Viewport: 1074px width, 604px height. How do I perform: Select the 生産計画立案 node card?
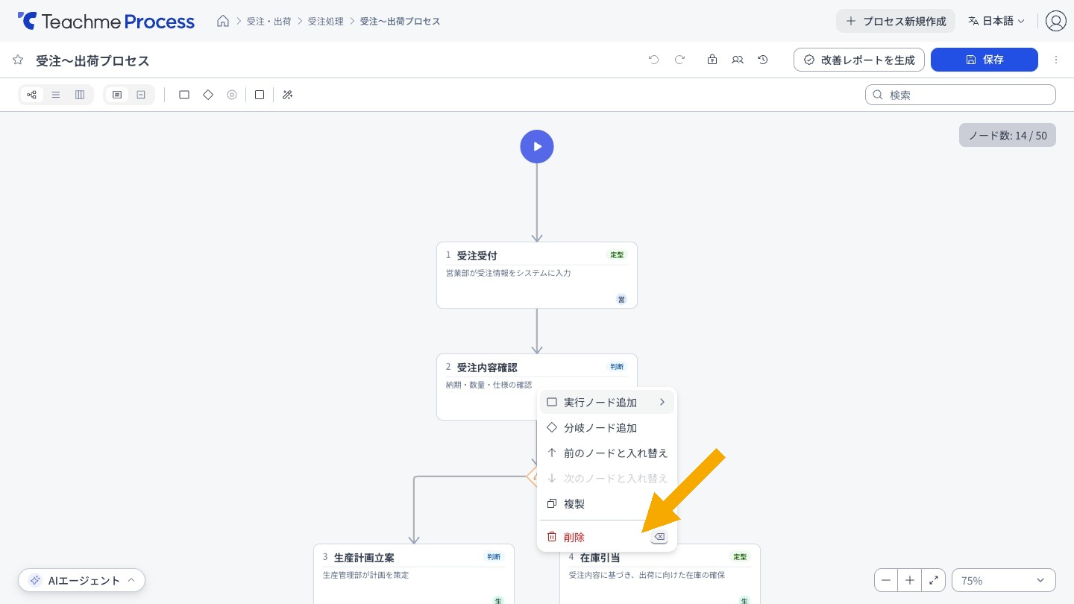coord(414,573)
